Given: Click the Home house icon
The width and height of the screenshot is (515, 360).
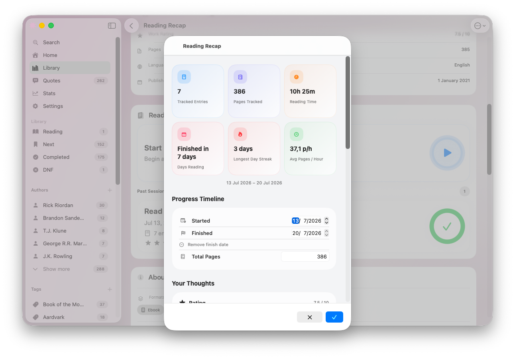Looking at the screenshot, I should click(x=35, y=55).
